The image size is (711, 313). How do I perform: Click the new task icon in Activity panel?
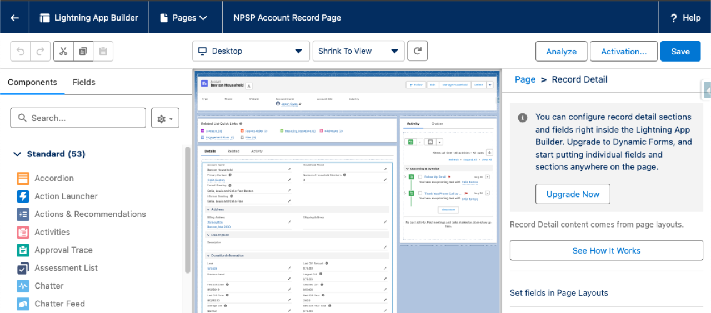tap(411, 142)
